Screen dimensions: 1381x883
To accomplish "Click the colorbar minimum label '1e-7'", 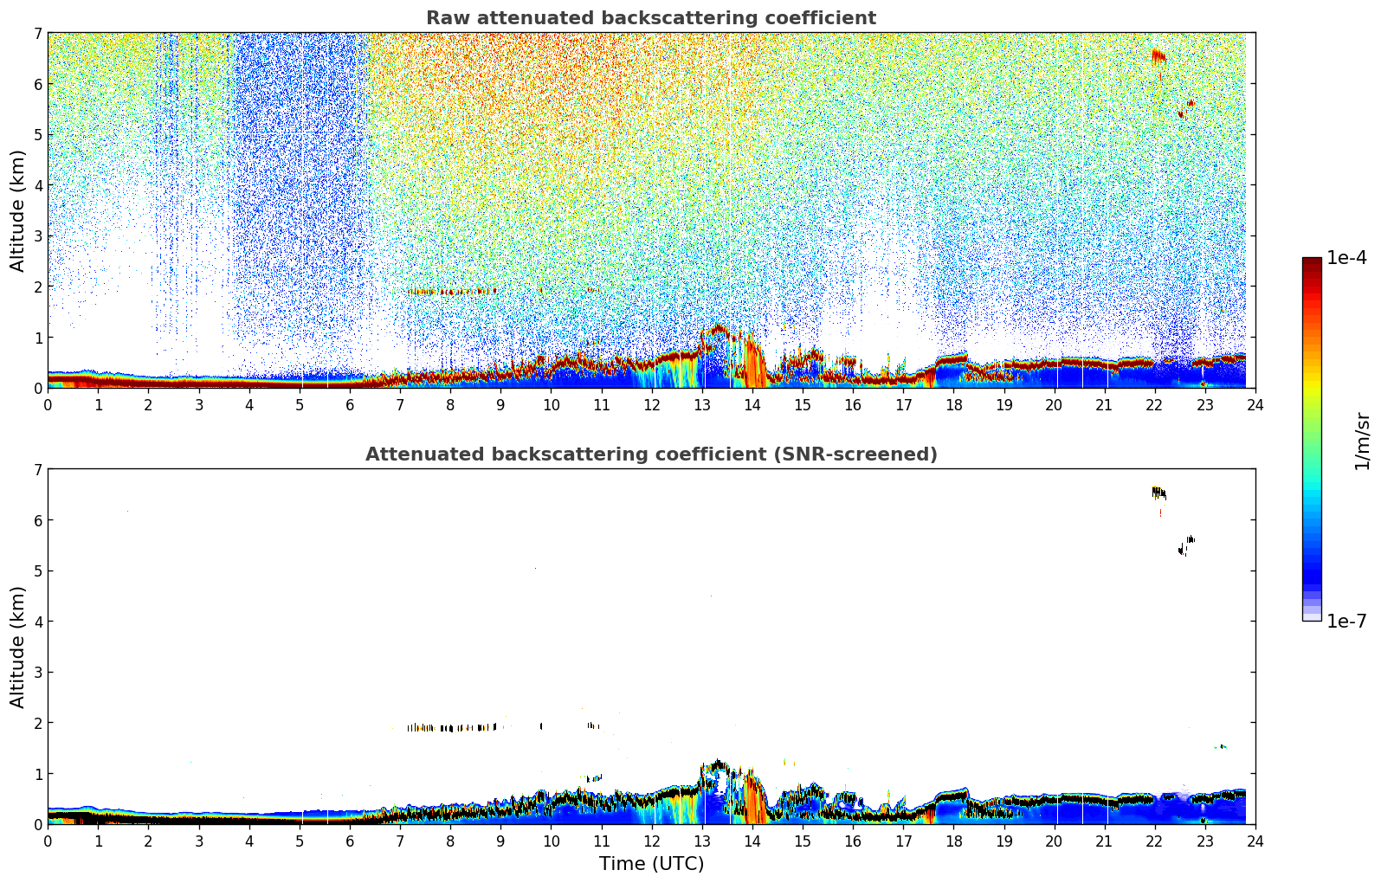I will point(1346,622).
